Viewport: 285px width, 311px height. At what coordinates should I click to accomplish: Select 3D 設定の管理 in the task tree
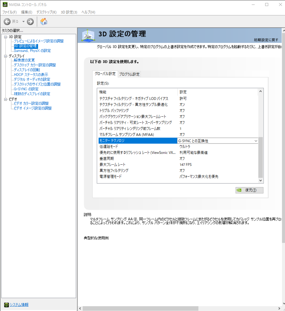[26, 46]
